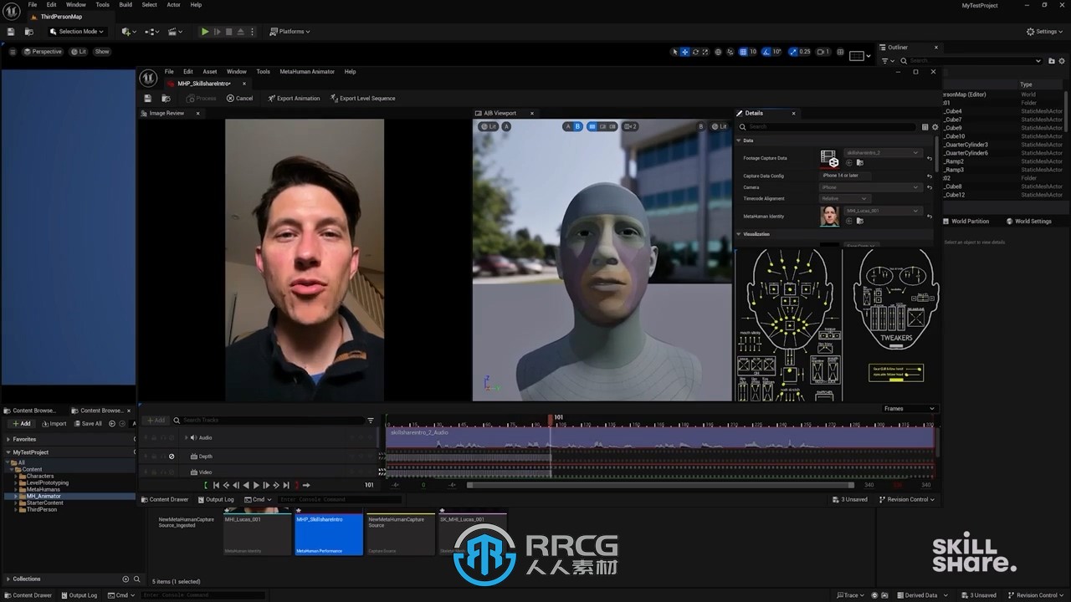The width and height of the screenshot is (1071, 602).
Task: Open the cinematics clapperboard dropdown
Action: (x=176, y=32)
